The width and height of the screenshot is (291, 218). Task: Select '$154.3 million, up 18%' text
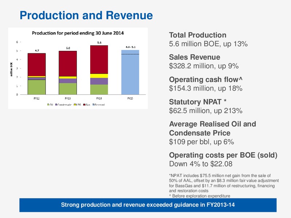click(206, 88)
